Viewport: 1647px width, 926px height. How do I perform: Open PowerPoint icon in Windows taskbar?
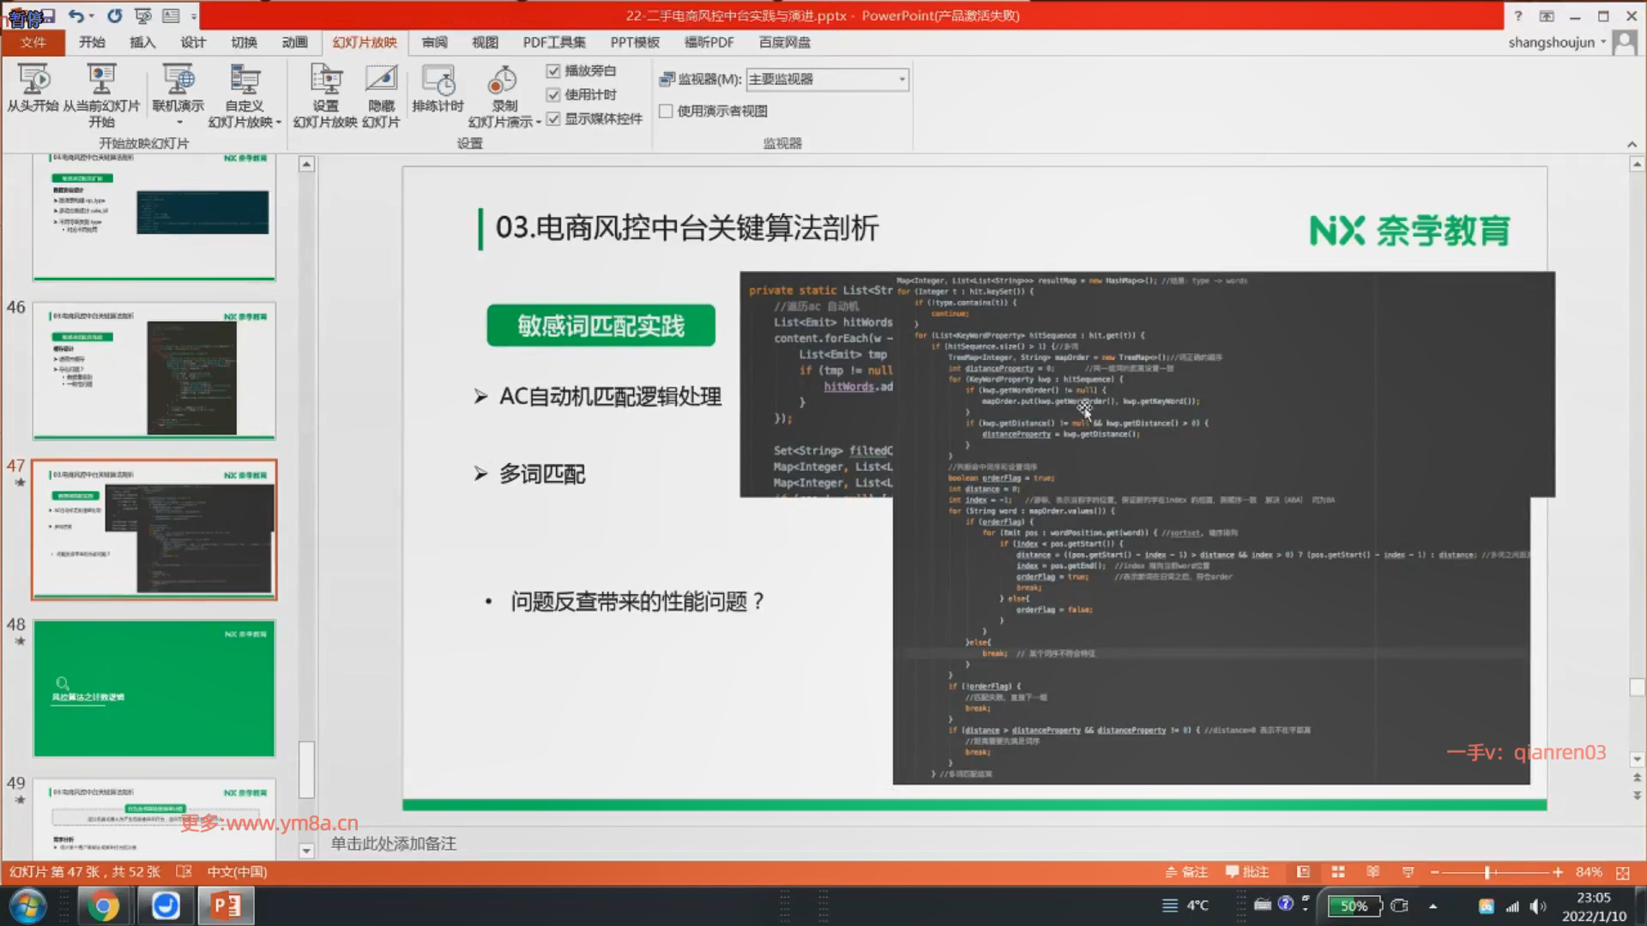(x=226, y=905)
